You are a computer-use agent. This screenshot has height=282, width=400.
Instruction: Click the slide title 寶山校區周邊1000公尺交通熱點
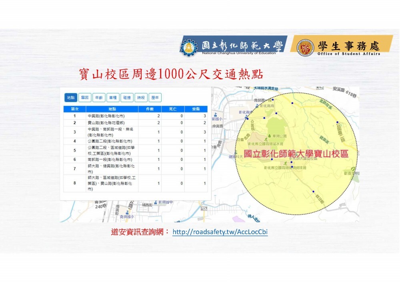[x=171, y=75]
